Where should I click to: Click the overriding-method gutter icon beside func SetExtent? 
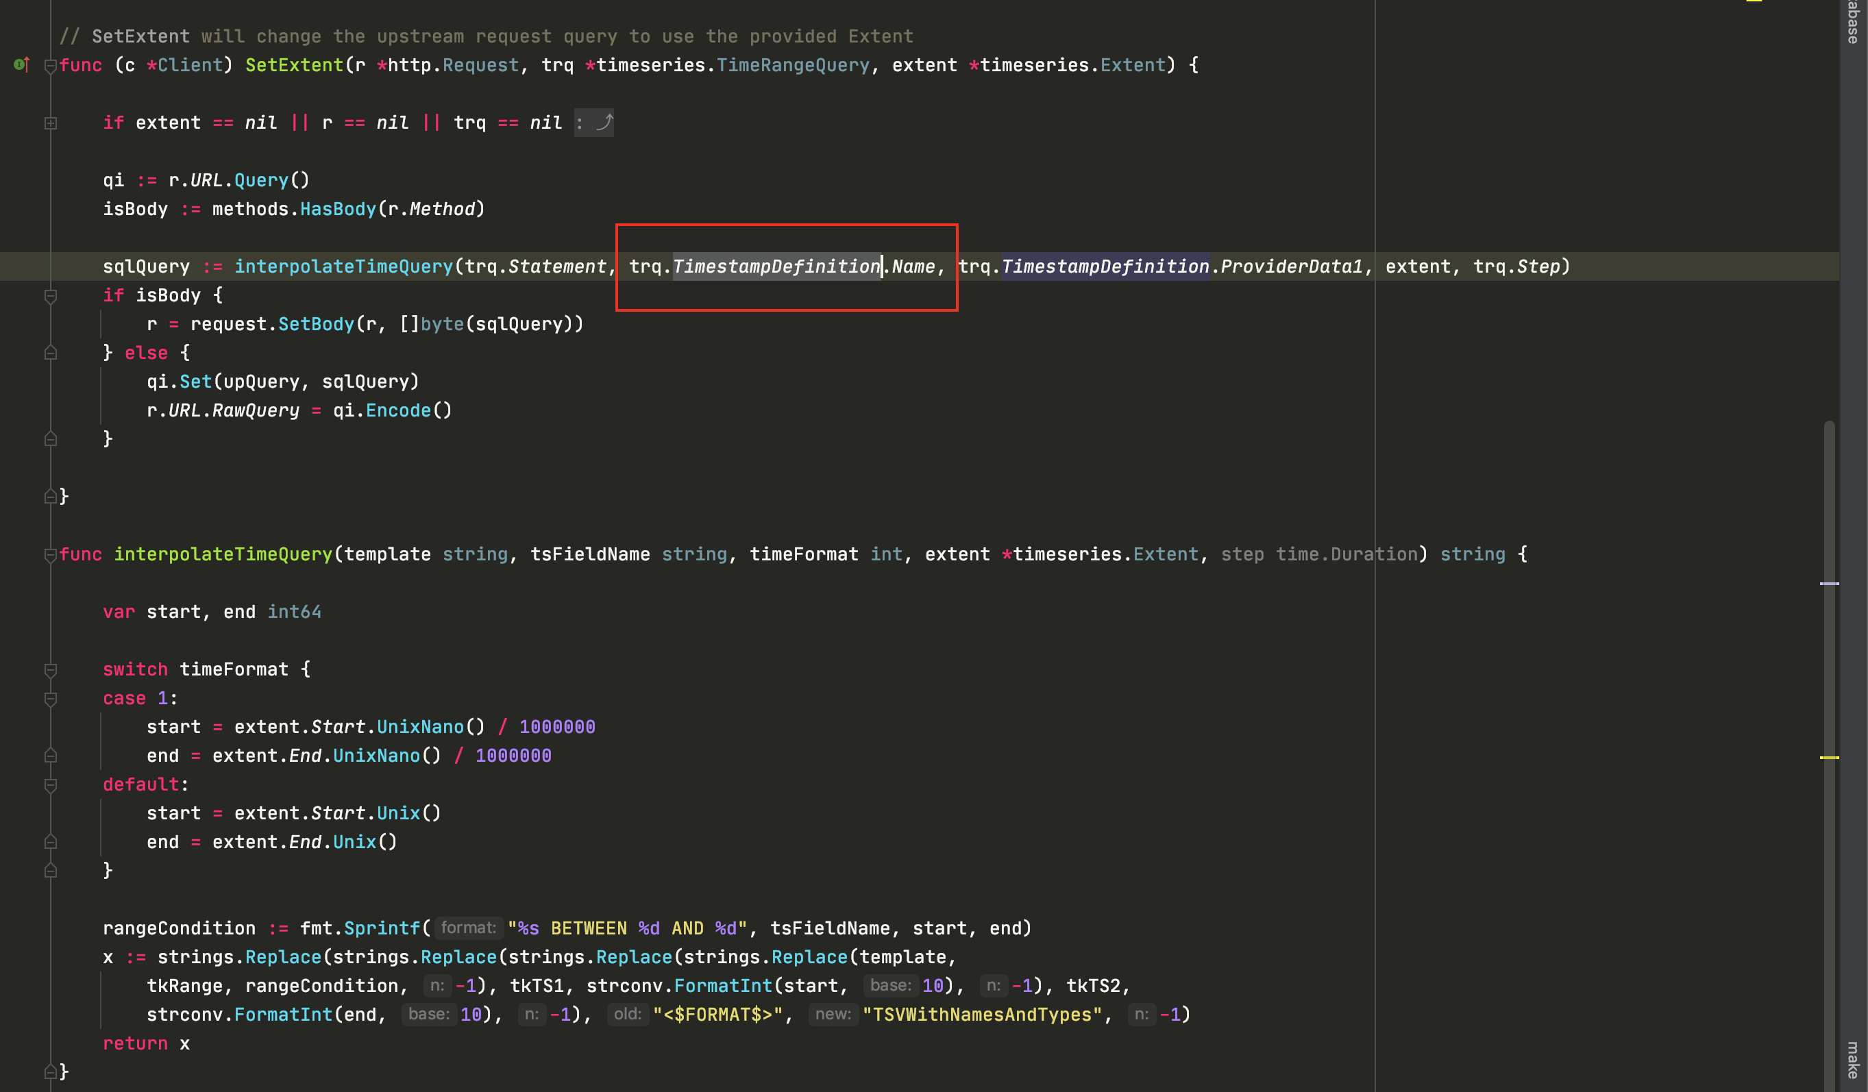tap(21, 65)
